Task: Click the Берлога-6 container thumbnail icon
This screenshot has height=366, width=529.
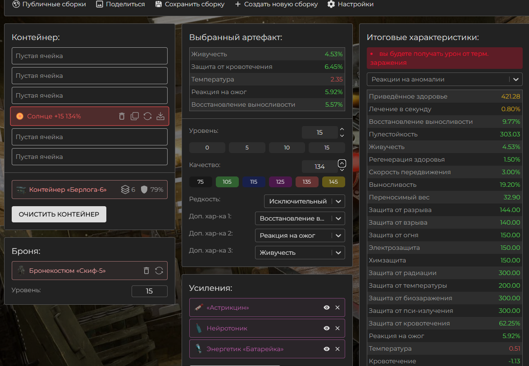Action: coord(21,190)
